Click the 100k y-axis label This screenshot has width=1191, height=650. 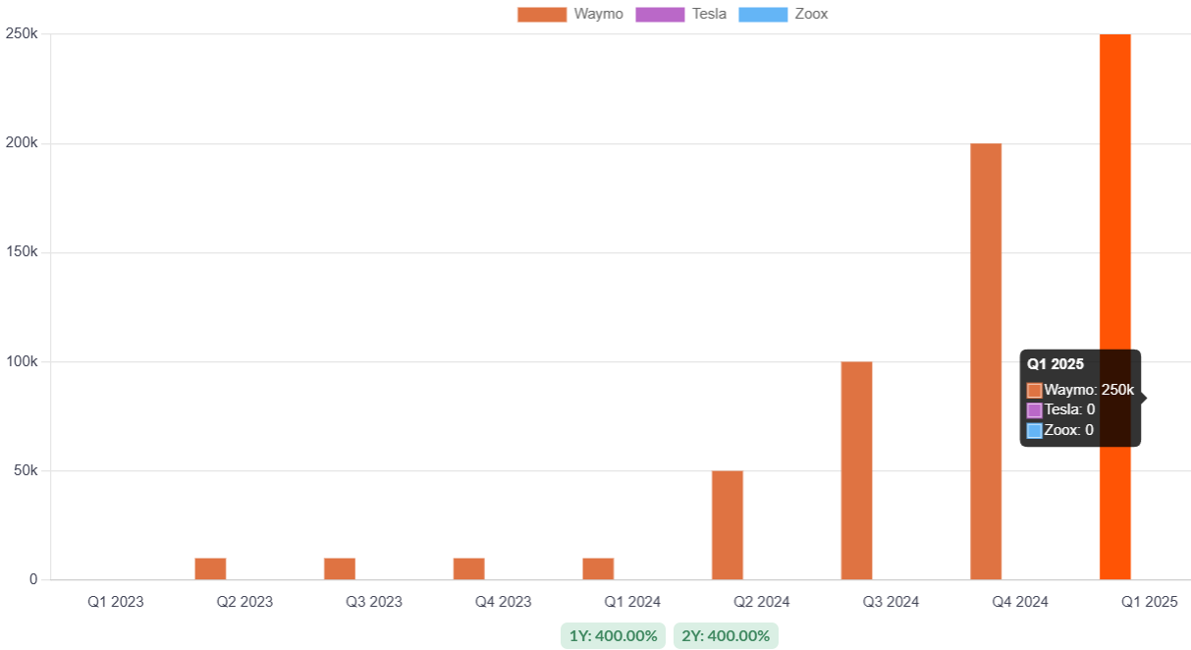click(22, 361)
